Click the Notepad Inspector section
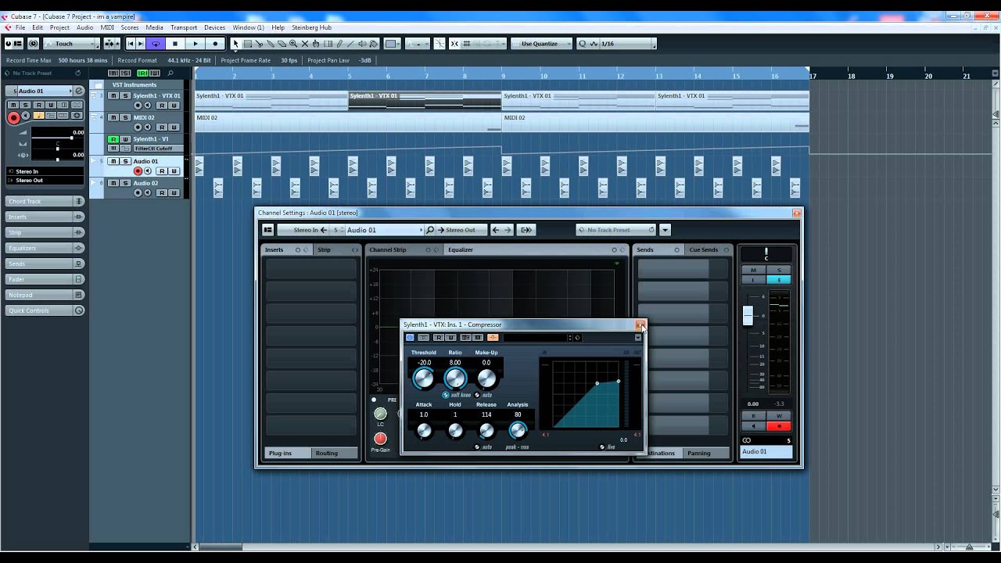This screenshot has width=1001, height=563. tap(45, 295)
